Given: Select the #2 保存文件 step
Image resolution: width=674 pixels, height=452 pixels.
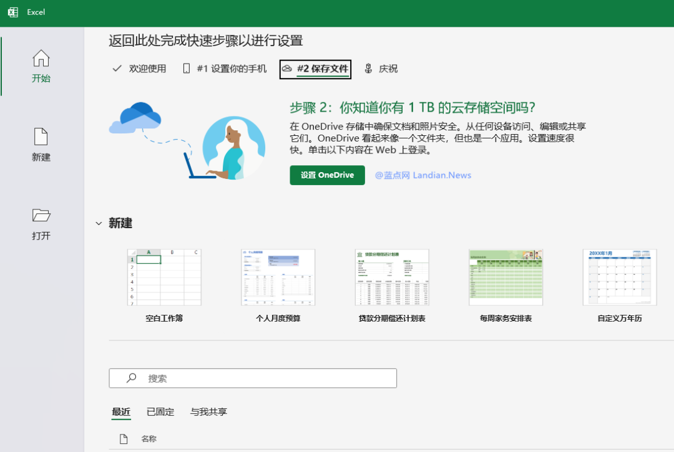Looking at the screenshot, I should (x=315, y=69).
